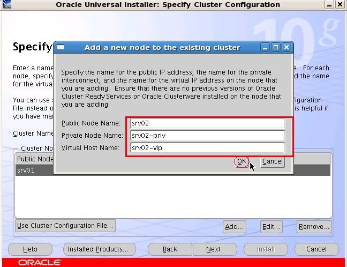347x267 pixels.
Task: Open Installed Products list
Action: point(100,249)
